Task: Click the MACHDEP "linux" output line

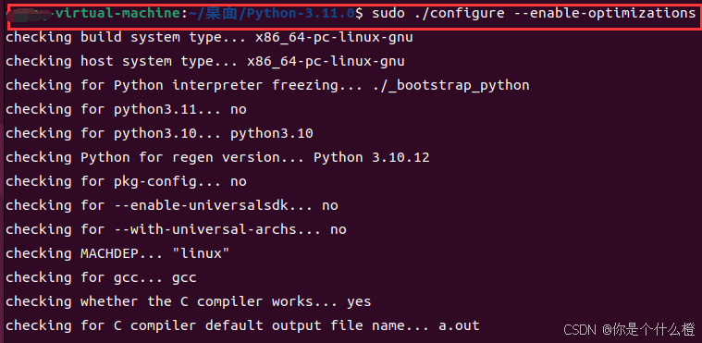Action: tap(117, 253)
